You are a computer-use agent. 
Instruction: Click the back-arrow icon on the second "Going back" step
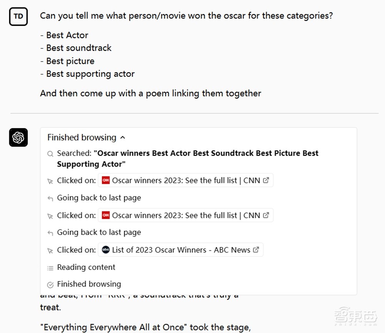(x=50, y=233)
